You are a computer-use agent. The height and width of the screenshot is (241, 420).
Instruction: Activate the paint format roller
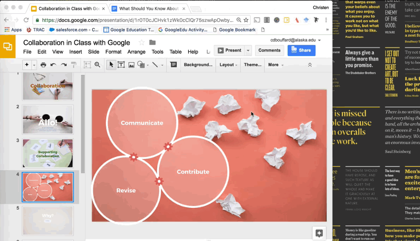(x=73, y=65)
